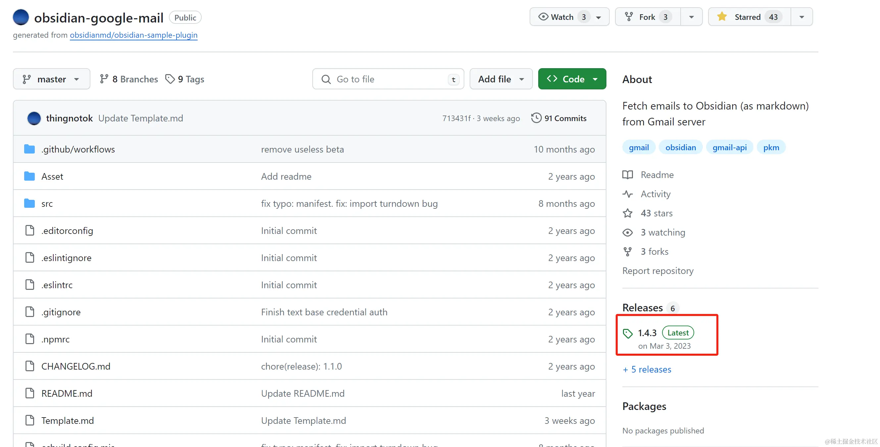Click the commit history clock icon
Viewport: 880px width, 447px height.
coord(536,118)
